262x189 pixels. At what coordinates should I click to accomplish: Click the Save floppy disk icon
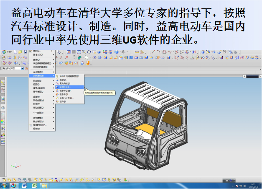pos(25,52)
